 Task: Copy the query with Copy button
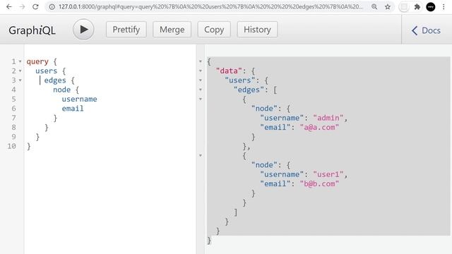point(214,30)
